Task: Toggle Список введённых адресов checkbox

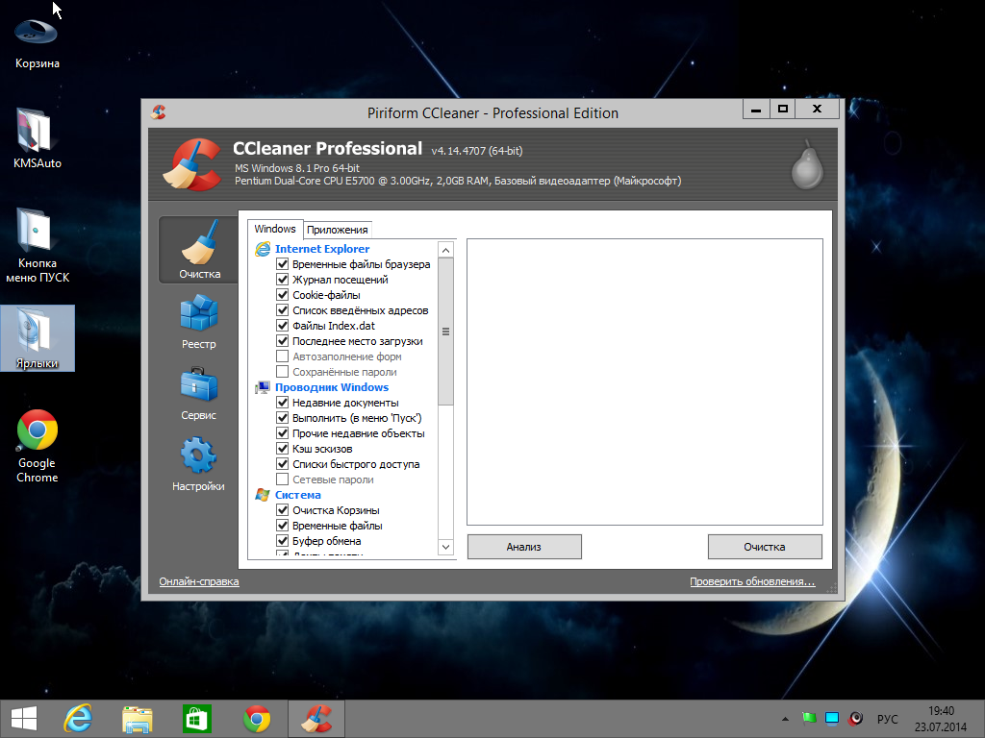Action: coord(283,310)
